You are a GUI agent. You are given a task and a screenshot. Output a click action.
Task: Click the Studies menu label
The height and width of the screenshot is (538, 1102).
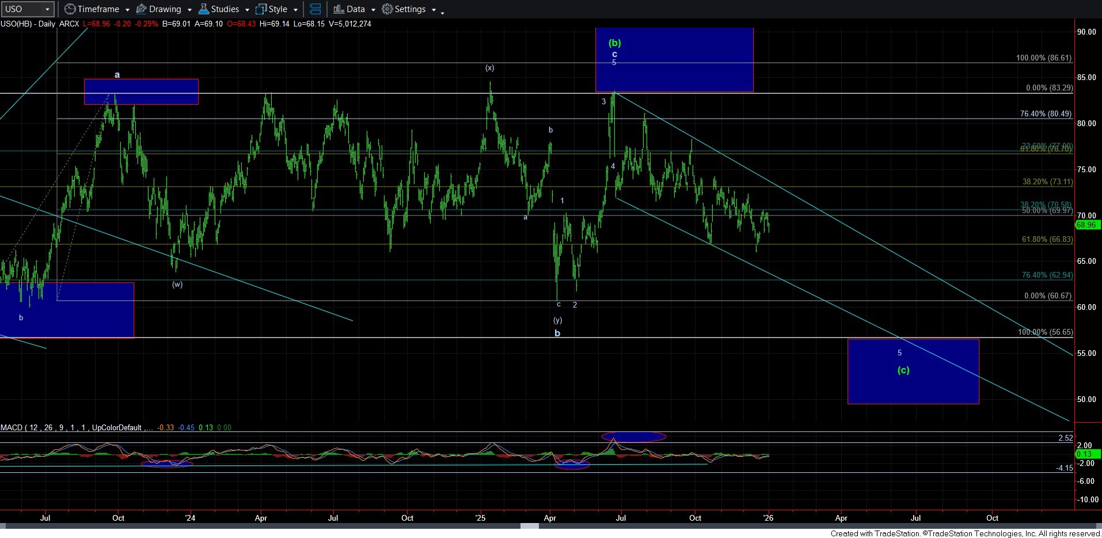tap(225, 9)
